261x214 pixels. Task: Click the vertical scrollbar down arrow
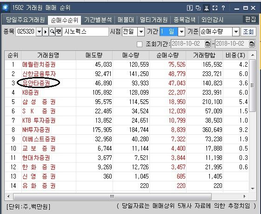(x=253, y=189)
